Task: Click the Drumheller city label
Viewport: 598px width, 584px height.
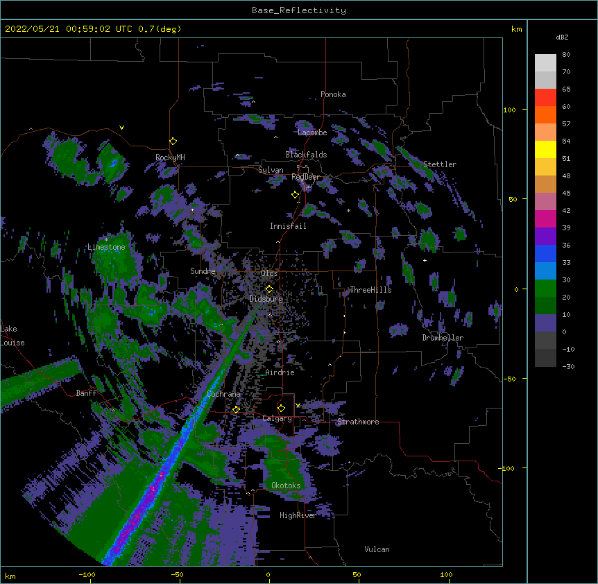Action: [x=443, y=338]
